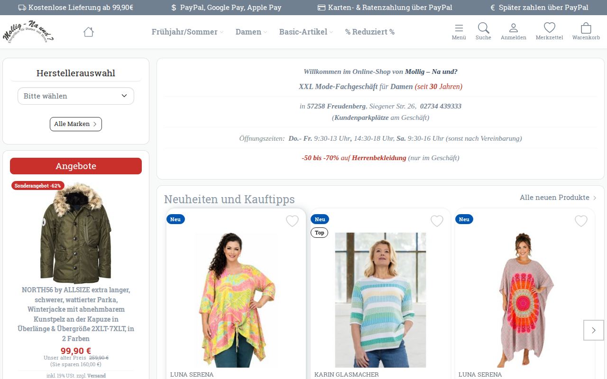Add yellow Luna Serena tunic to wishlist

292,221
